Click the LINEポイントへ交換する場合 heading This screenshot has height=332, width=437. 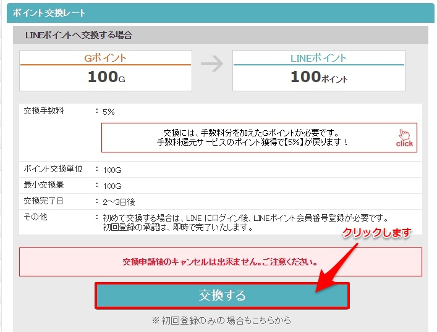78,35
